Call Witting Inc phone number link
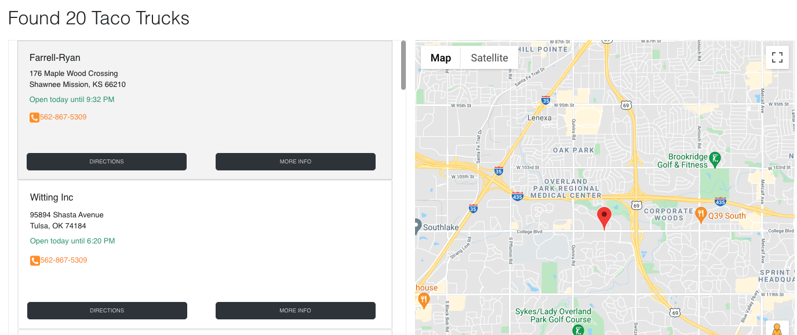The width and height of the screenshot is (797, 335). [x=64, y=260]
